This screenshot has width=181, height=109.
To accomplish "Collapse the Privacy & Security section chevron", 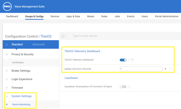I will 7,54.
